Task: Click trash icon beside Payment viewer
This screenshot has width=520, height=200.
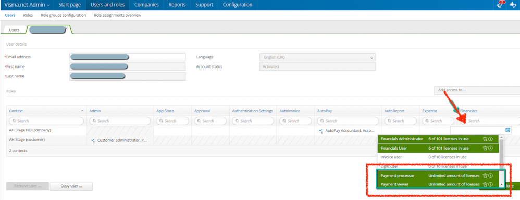Action: [x=485, y=184]
